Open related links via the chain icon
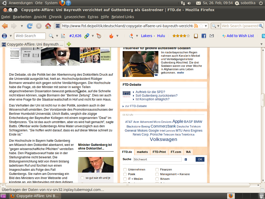The image size is (265, 199). (x=87, y=36)
